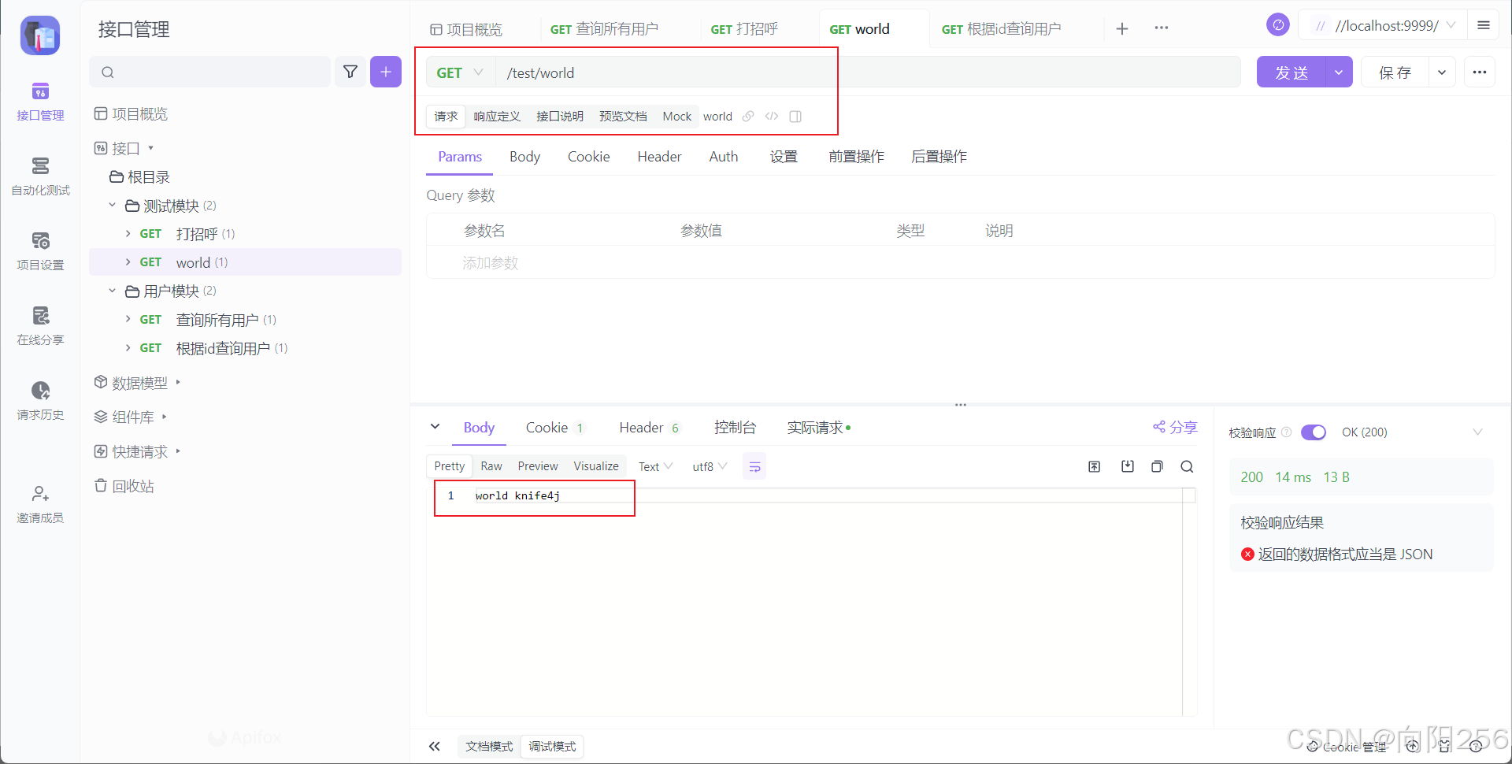The height and width of the screenshot is (764, 1512).
Task: Click the filter funnel icon
Action: tap(350, 72)
